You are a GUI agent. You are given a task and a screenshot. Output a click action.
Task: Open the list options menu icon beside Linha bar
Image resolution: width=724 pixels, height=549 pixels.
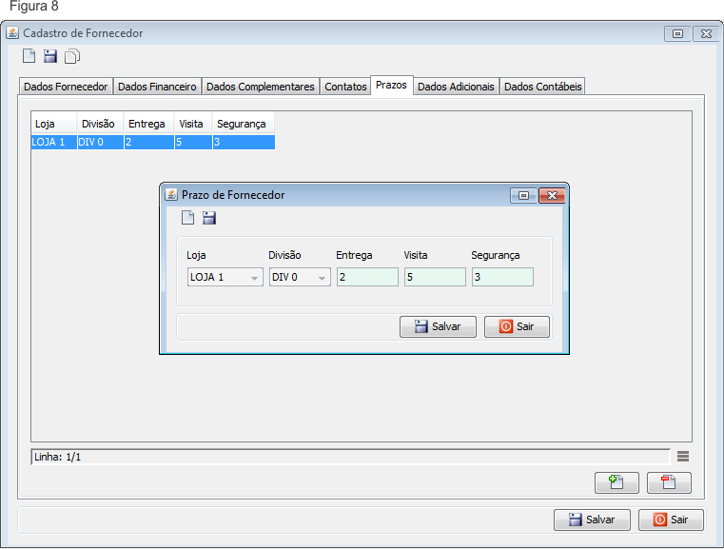(x=683, y=457)
